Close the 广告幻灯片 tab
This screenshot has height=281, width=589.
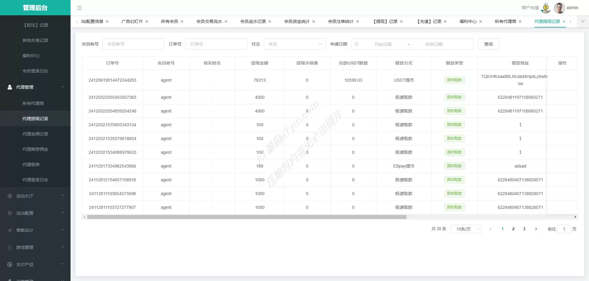(147, 21)
